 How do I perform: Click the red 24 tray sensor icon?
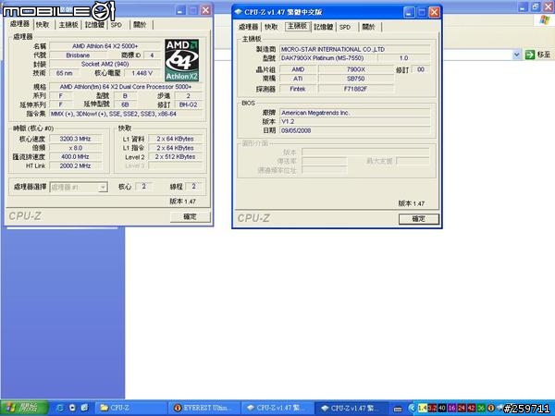[x=462, y=409]
